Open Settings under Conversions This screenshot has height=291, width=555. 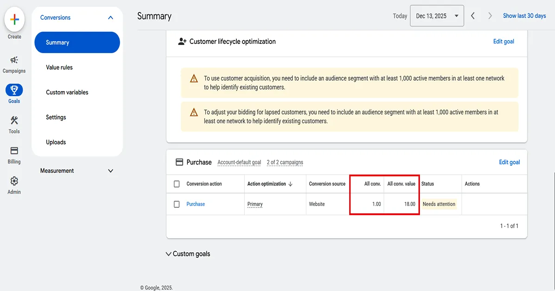(x=55, y=117)
